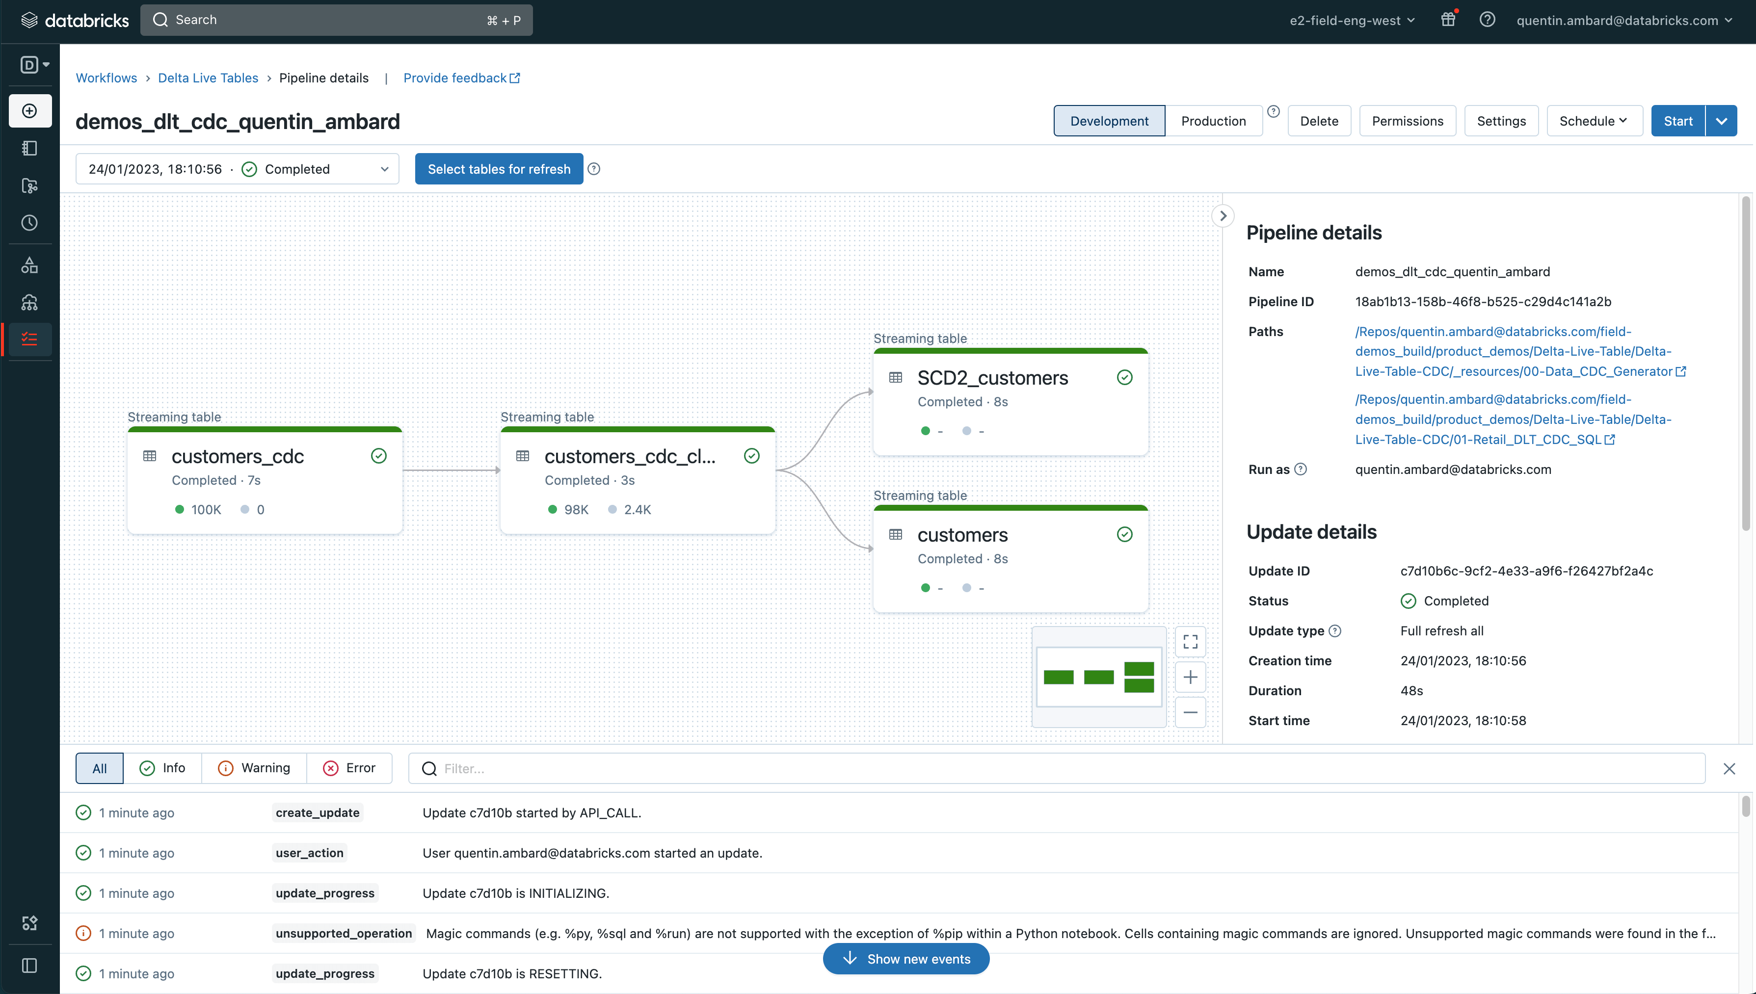Expand the Start button dropdown arrow

[x=1721, y=121]
